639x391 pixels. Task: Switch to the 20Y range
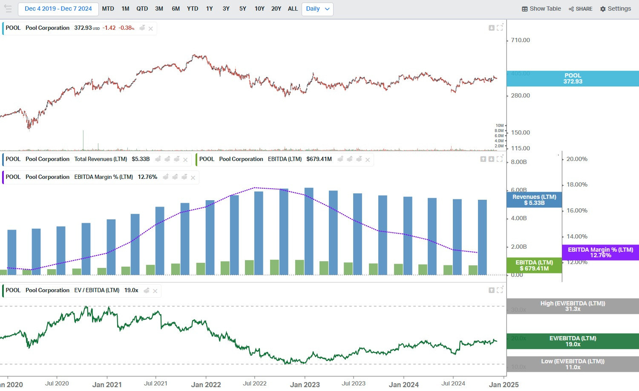pyautogui.click(x=276, y=9)
